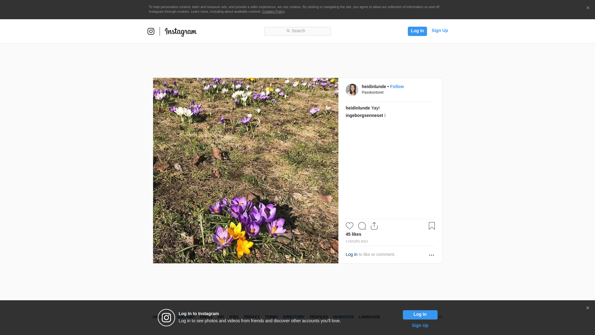Open the more options three-dot menu
595x335 pixels.
[x=431, y=255]
